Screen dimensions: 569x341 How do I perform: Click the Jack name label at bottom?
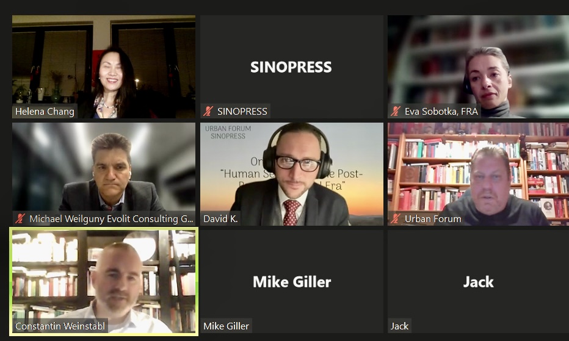(x=399, y=326)
